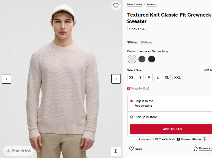
Task: Open the What's My Size link
Action: [x=140, y=89]
